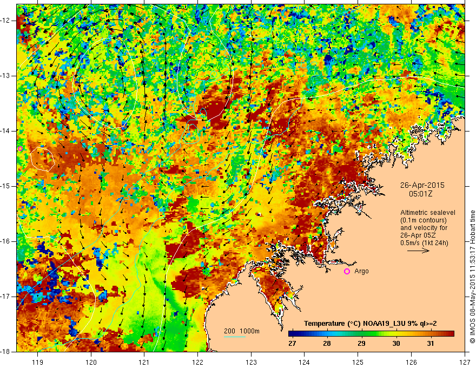This screenshot has width=476, height=368.
Task: Click the longitude axis label "127"
Action: [465, 362]
